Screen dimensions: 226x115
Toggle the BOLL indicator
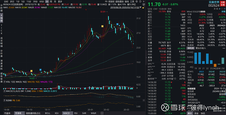pos(47,113)
